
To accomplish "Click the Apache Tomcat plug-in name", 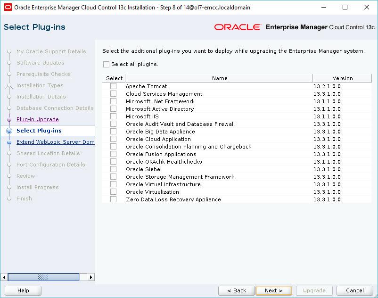I will click(146, 86).
